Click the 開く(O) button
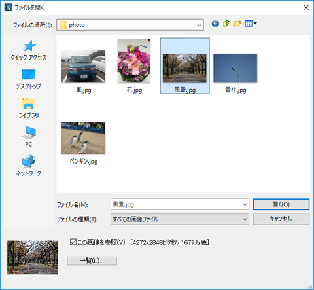The image size is (314, 290). coord(281,204)
